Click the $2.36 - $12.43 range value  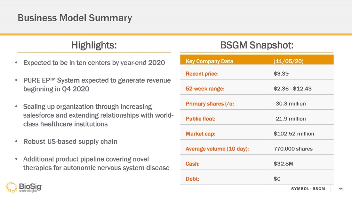coord(292,89)
